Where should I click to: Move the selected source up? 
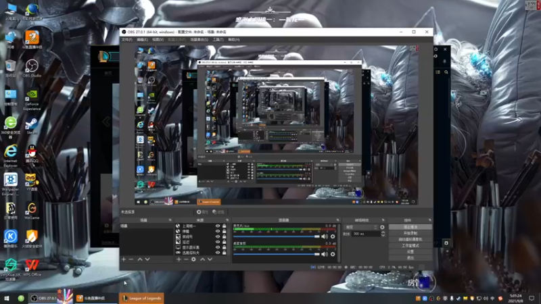click(202, 259)
